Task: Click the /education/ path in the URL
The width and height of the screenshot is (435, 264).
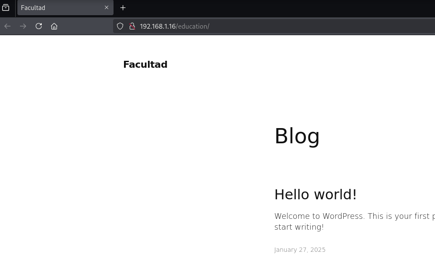Action: 193,26
